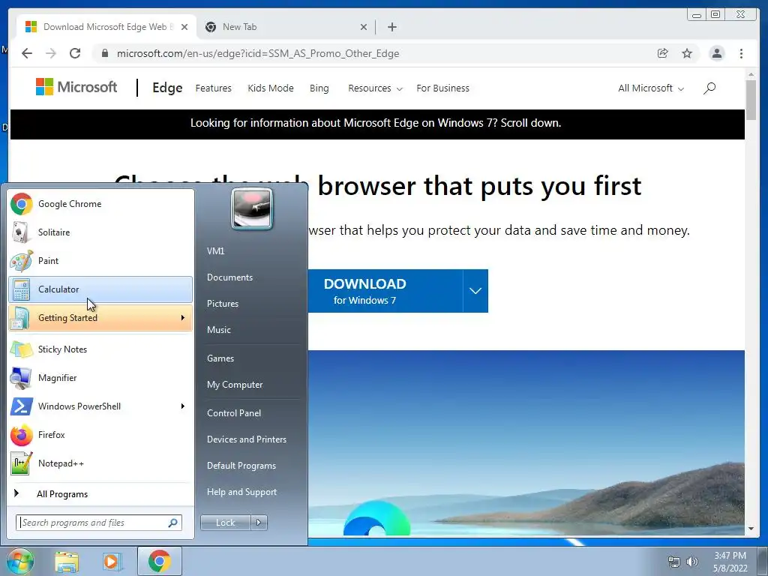Click the volume speaker tray icon
768x576 pixels.
(692, 562)
